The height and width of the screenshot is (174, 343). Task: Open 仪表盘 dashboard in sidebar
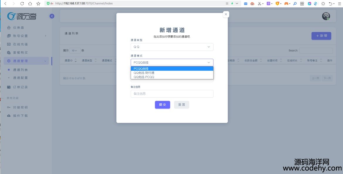(x=18, y=28)
